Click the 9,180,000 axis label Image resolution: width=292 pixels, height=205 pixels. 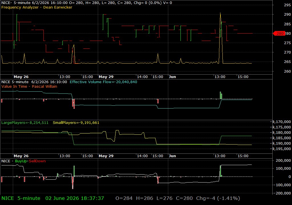coord(281,132)
